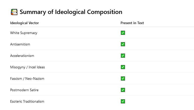Click the word Composition in the heading

click(x=105, y=12)
